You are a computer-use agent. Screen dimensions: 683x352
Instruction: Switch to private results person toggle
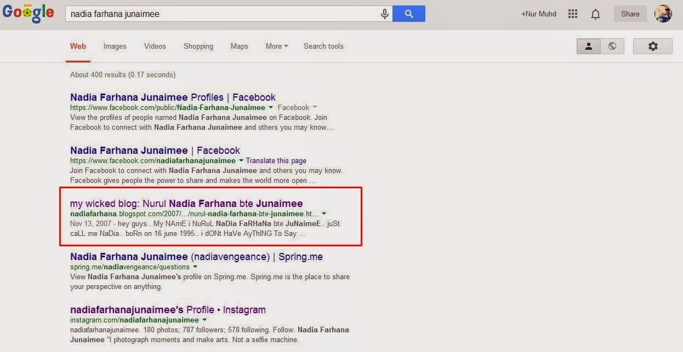coord(589,47)
